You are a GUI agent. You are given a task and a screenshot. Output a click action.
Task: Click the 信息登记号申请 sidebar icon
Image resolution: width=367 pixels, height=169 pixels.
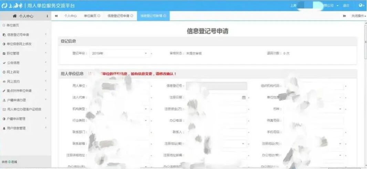(4, 35)
